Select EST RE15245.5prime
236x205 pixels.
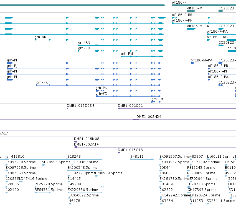pos(201,168)
